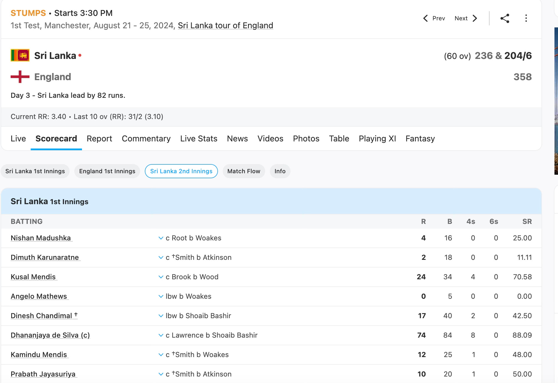Image resolution: width=558 pixels, height=383 pixels.
Task: Select the Scorecard tab
Action: (x=56, y=138)
